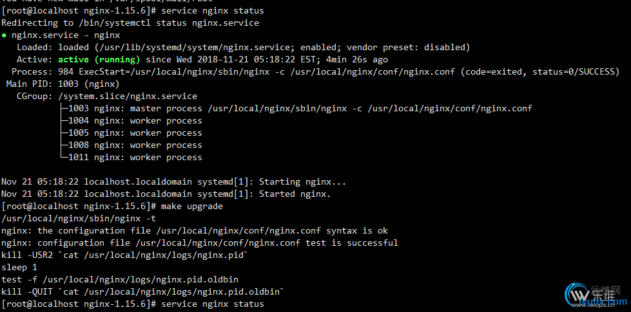Click the green status dot beside nginx.service

pos(4,35)
